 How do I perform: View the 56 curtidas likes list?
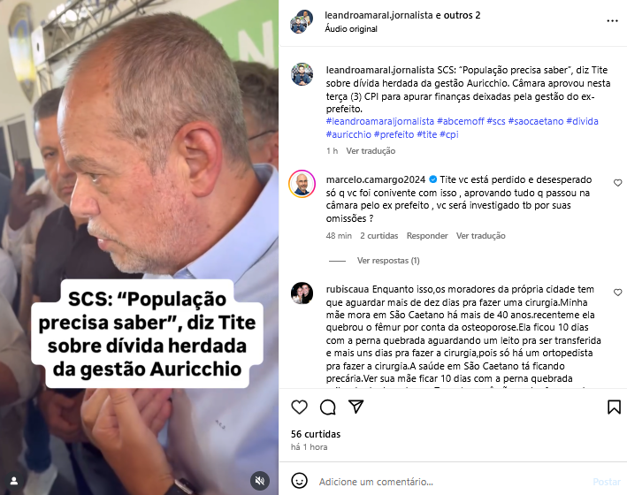point(316,434)
